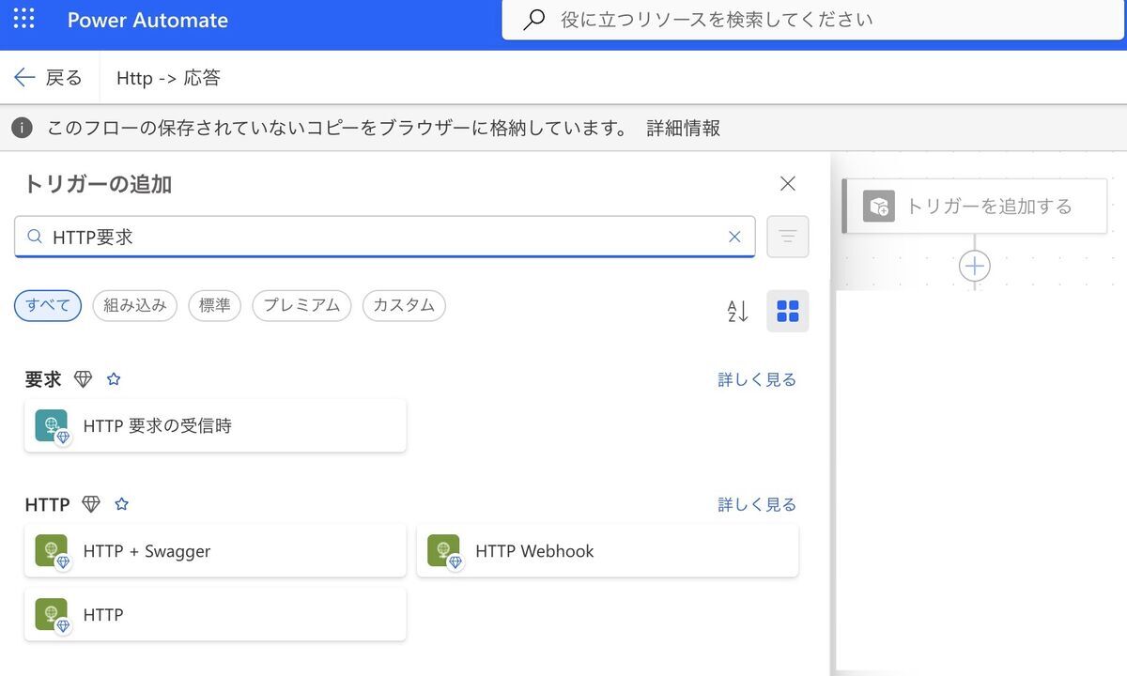The height and width of the screenshot is (676, 1127).
Task: Clear the HTTP要求 search text
Action: [x=734, y=238]
